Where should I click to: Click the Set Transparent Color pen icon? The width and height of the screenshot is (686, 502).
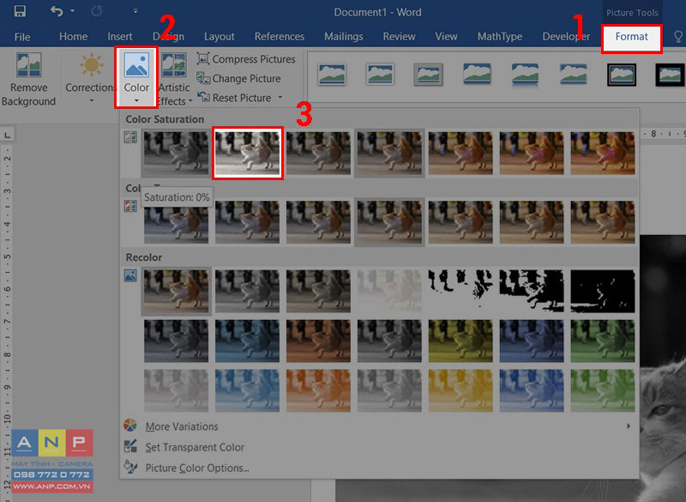pyautogui.click(x=130, y=446)
